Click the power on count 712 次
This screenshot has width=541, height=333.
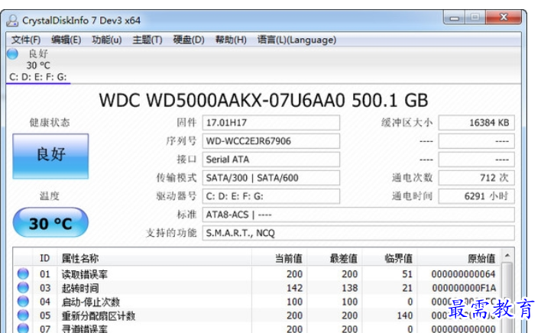pyautogui.click(x=477, y=178)
